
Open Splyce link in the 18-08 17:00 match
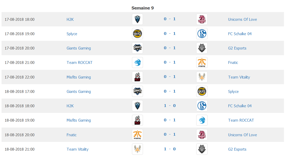(x=233, y=92)
